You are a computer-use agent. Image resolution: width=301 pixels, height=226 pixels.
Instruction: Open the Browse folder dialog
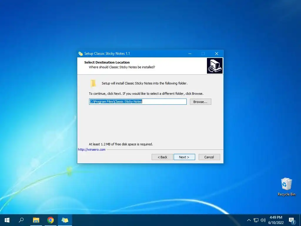point(200,102)
